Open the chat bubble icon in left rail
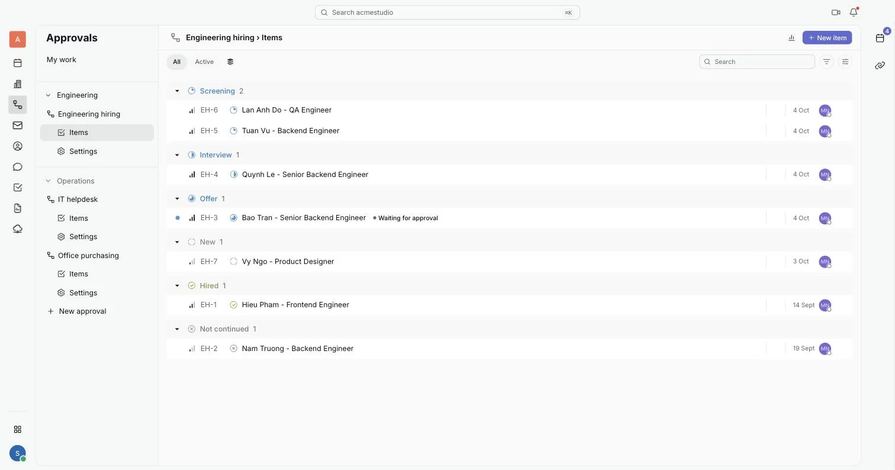The image size is (895, 470). (x=18, y=167)
